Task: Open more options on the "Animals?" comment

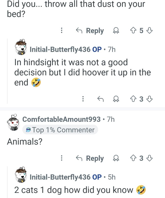Action: pyautogui.click(x=61, y=159)
